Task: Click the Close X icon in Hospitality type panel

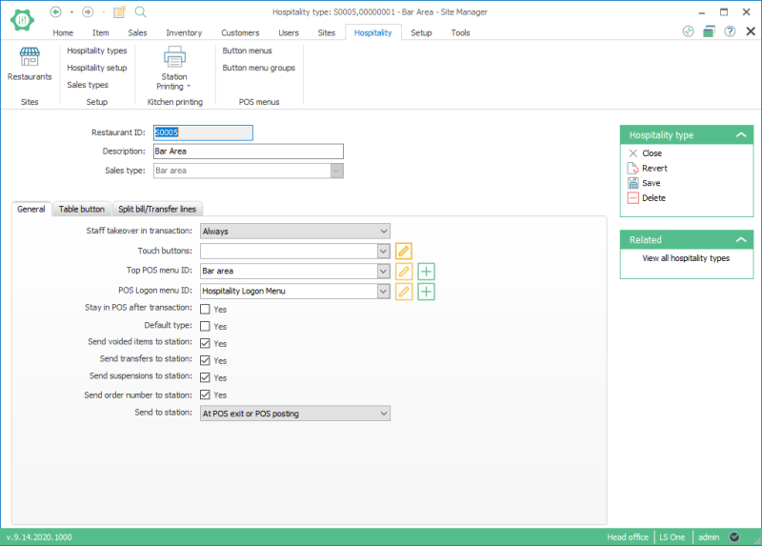Action: click(633, 153)
